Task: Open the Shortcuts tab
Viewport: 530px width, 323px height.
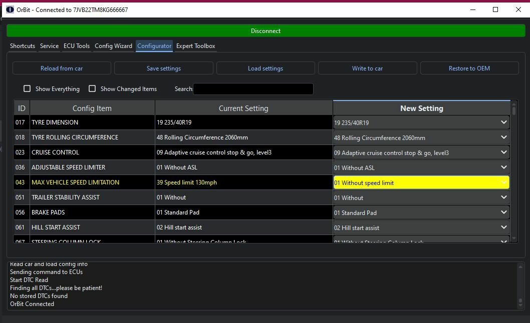Action: (x=23, y=46)
